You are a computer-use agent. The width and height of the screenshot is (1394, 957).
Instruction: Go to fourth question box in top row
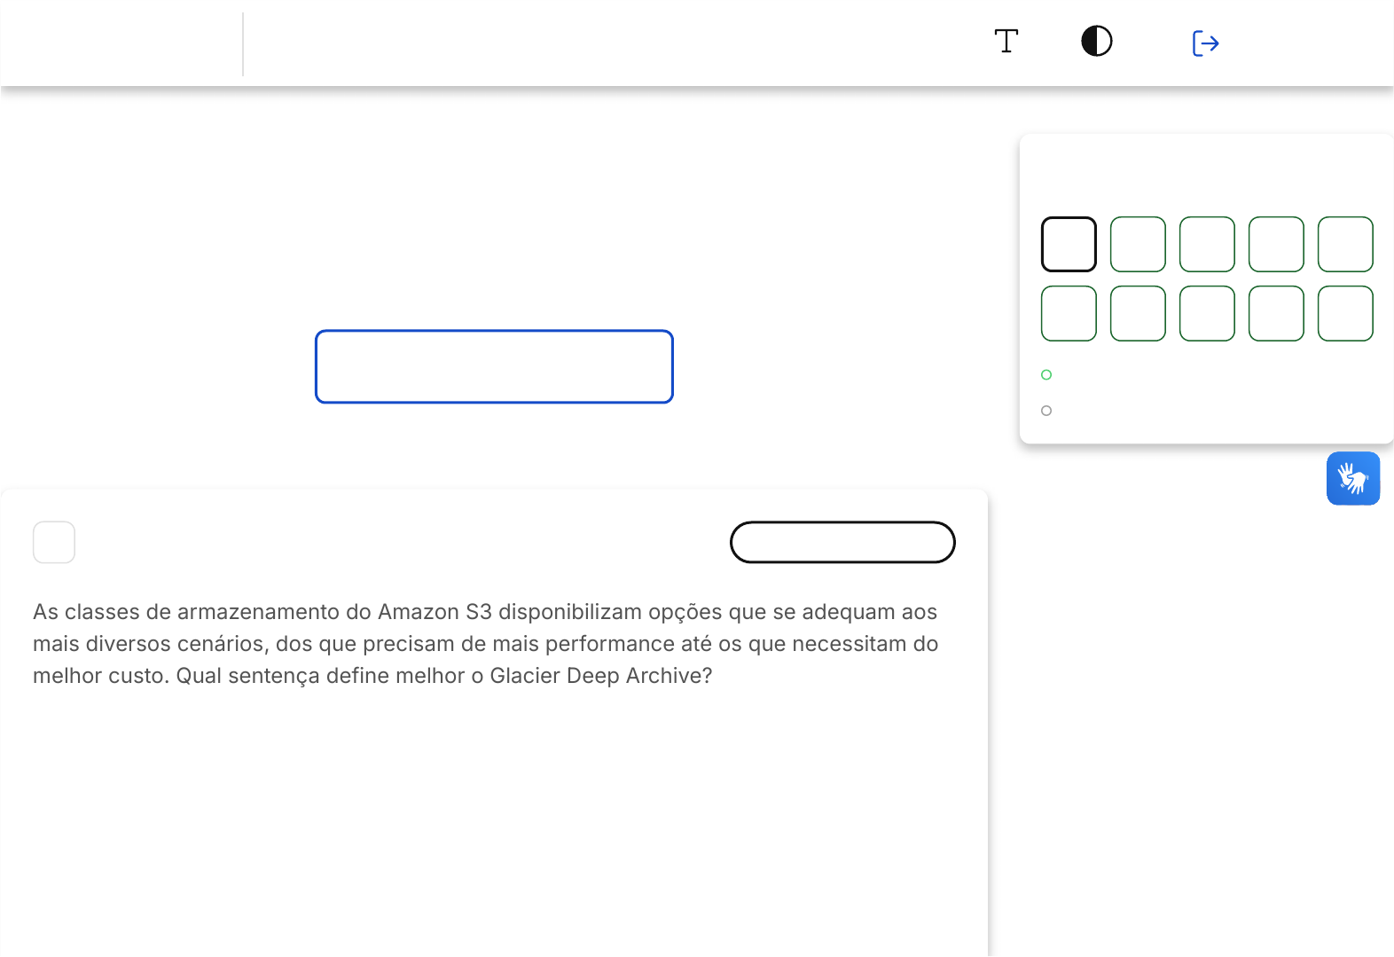(x=1276, y=244)
